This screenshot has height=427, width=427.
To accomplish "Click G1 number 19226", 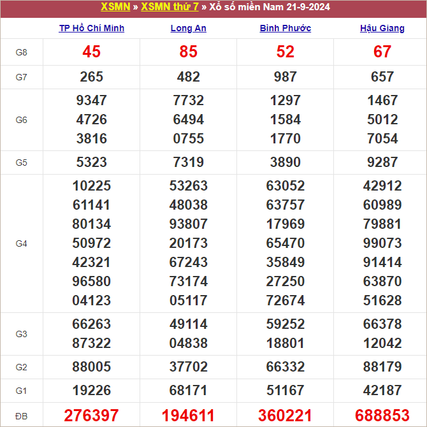I will pyautogui.click(x=92, y=391).
